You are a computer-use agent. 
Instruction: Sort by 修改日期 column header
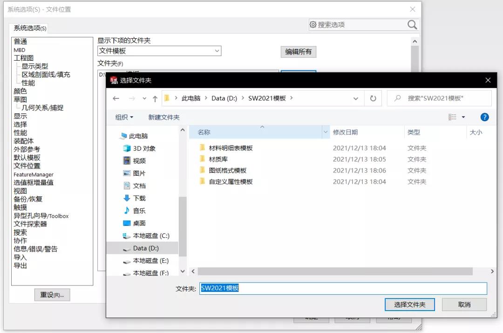(345, 132)
